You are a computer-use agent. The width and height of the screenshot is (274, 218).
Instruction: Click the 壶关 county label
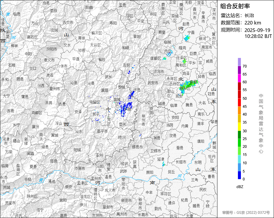122,124
